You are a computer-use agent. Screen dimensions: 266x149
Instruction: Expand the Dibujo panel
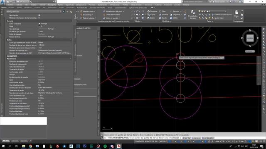tap(138, 21)
